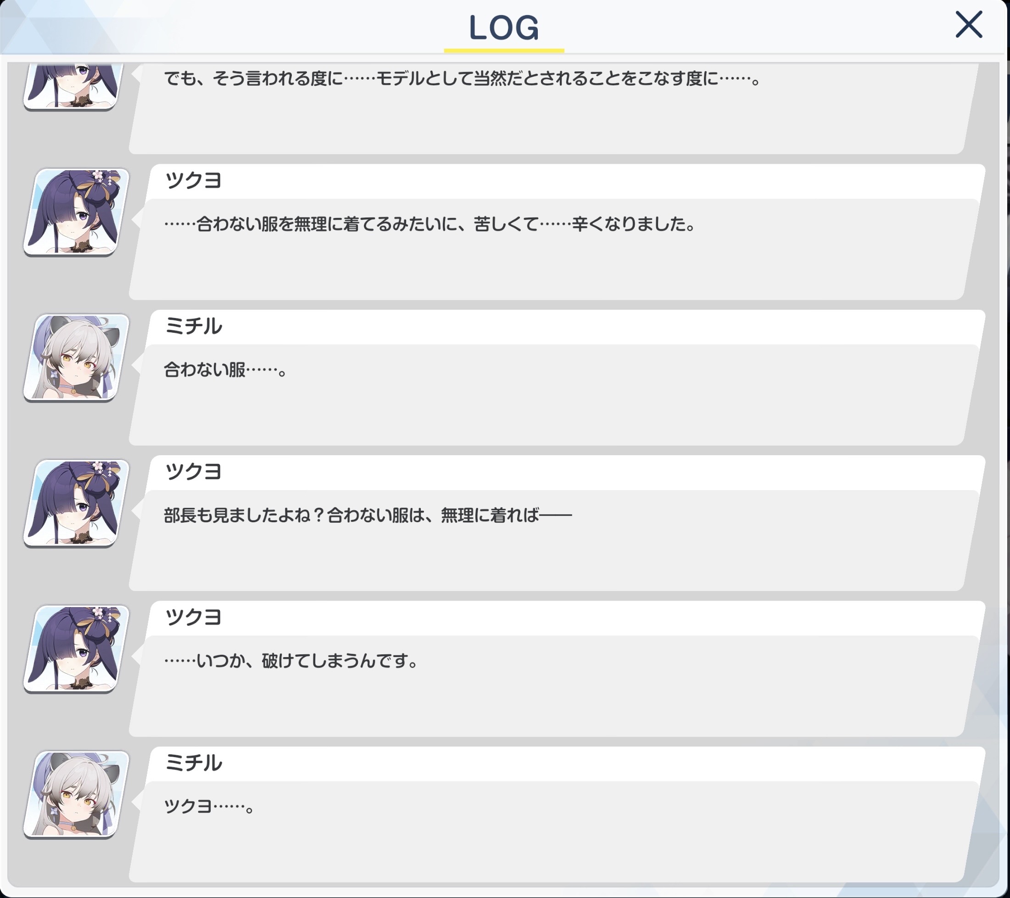Click Tsukuyo's portrait beside 苦しくて line
This screenshot has height=898, width=1010.
click(76, 212)
